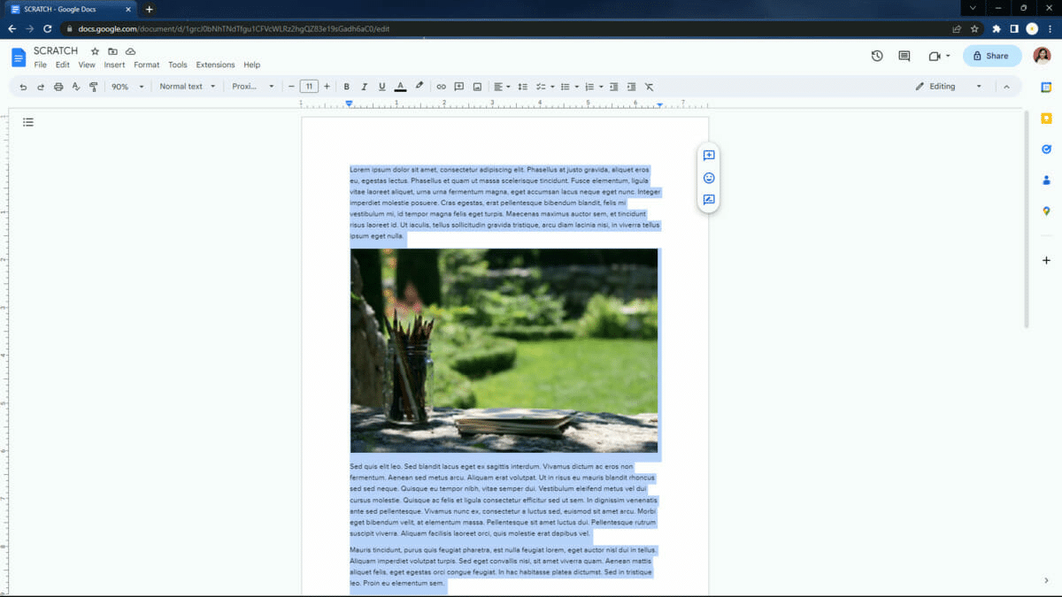Open the Insert menu
This screenshot has width=1062, height=597.
(x=114, y=65)
